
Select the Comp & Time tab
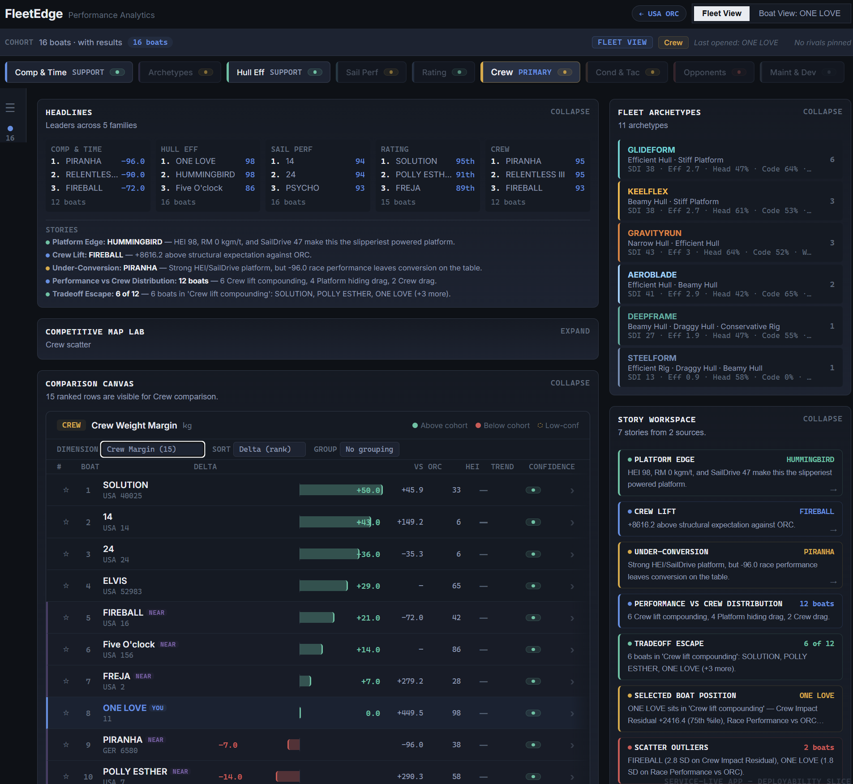tap(69, 72)
